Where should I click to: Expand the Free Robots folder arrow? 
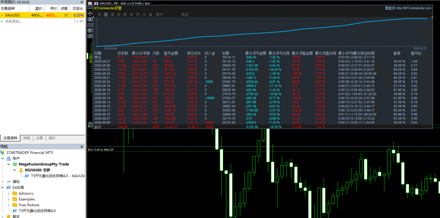pos(9,205)
